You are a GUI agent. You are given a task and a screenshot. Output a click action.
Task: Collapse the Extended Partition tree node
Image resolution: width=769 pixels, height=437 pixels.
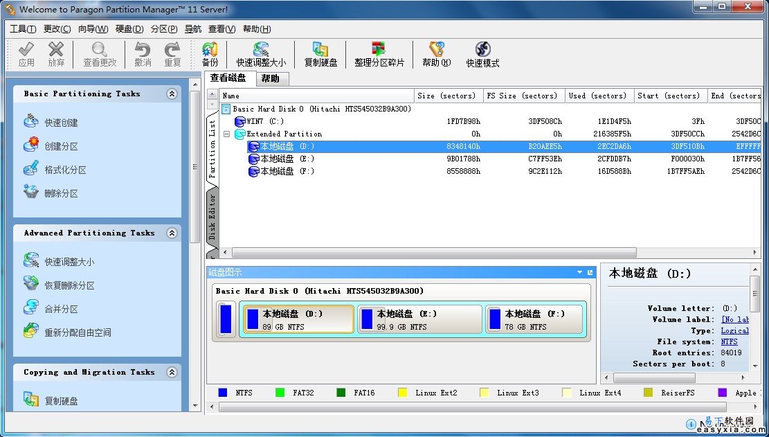[x=226, y=134]
